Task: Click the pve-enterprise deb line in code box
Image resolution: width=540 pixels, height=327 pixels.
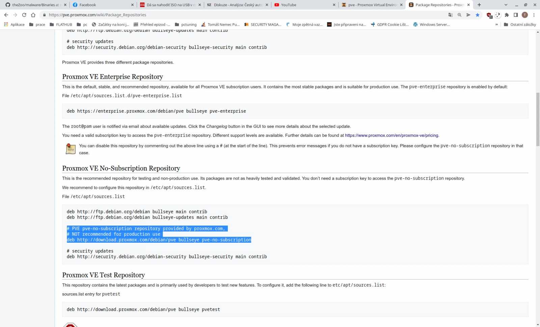Action: pyautogui.click(x=156, y=111)
